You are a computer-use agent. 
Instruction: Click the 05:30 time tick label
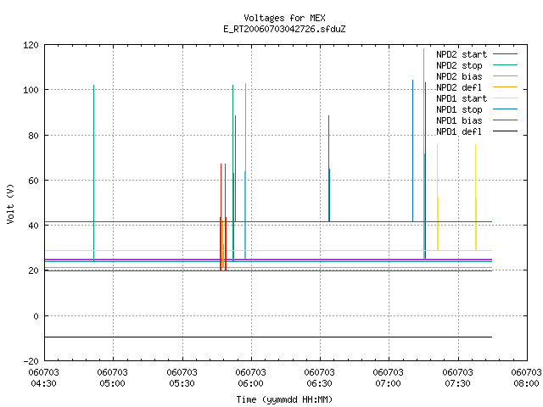coord(182,383)
